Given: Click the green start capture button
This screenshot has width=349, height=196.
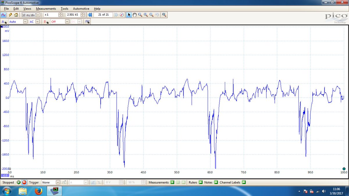Looking at the screenshot, I should (x=19, y=182).
